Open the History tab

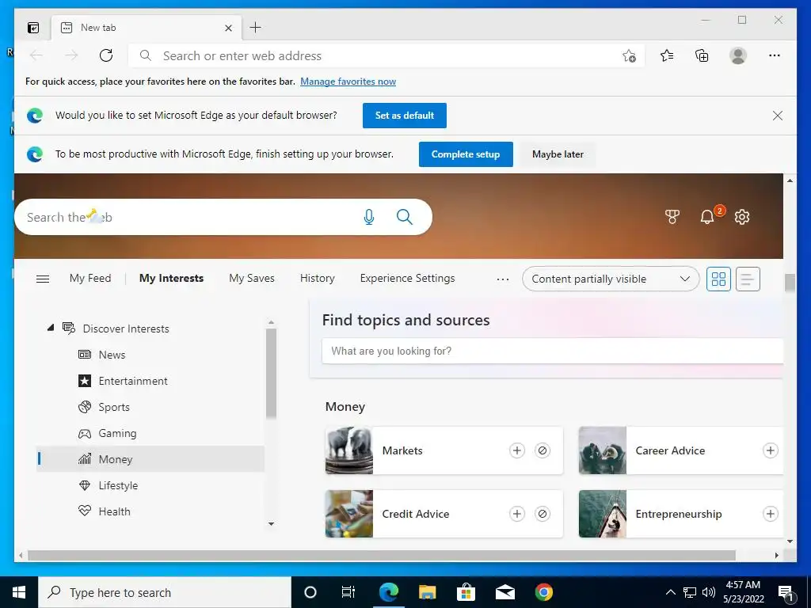pos(317,278)
